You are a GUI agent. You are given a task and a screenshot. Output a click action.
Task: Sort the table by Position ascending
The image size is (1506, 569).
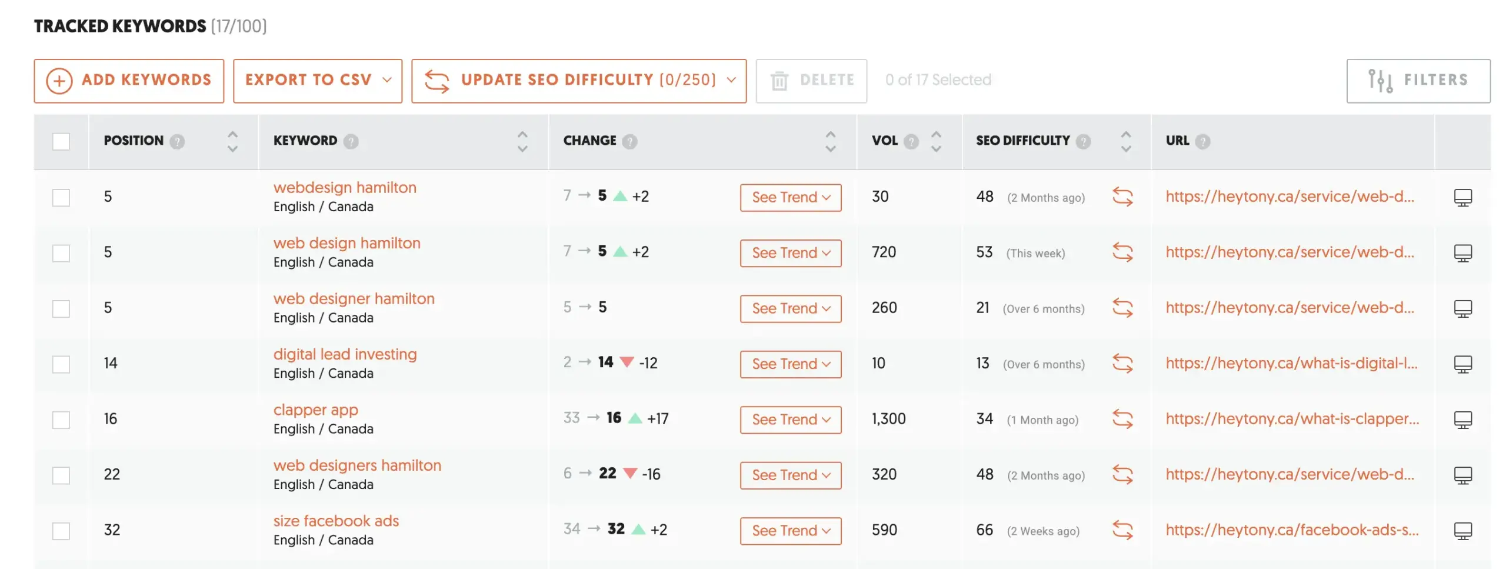coord(233,134)
